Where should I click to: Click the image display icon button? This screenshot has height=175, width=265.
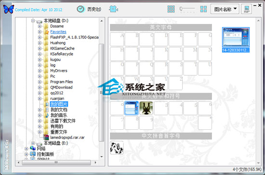click(x=247, y=9)
